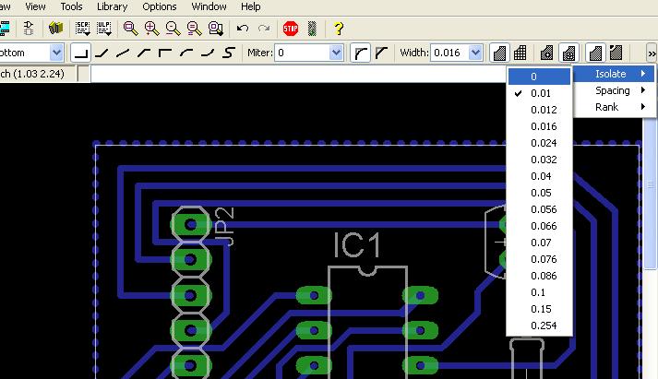
Task: Click the traffic light Go icon
Action: (x=312, y=29)
